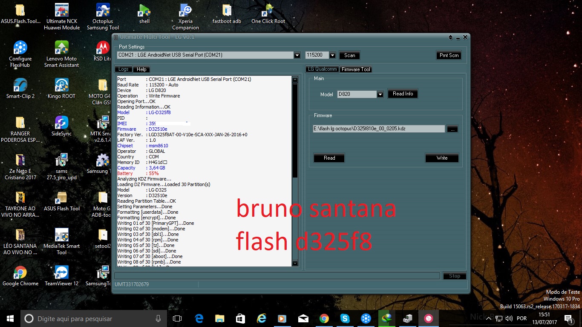Open RANGER PODEROSA folder
This screenshot has height=327, width=582.
(x=20, y=129)
